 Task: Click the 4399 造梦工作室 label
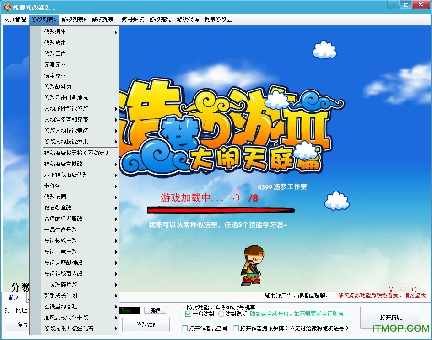pos(282,187)
